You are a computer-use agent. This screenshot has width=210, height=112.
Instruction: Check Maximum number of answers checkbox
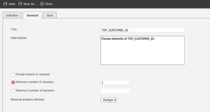[x=13, y=91]
